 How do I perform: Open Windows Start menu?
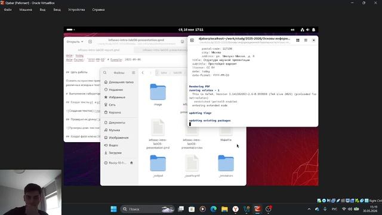[113, 209]
